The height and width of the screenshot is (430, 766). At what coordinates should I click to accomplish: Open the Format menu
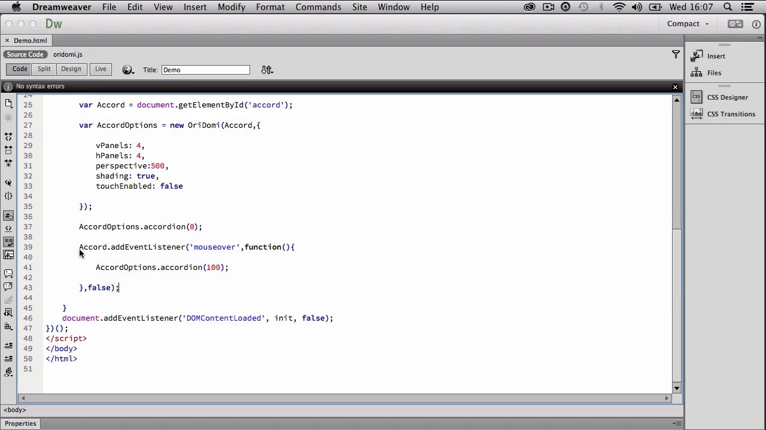(270, 7)
